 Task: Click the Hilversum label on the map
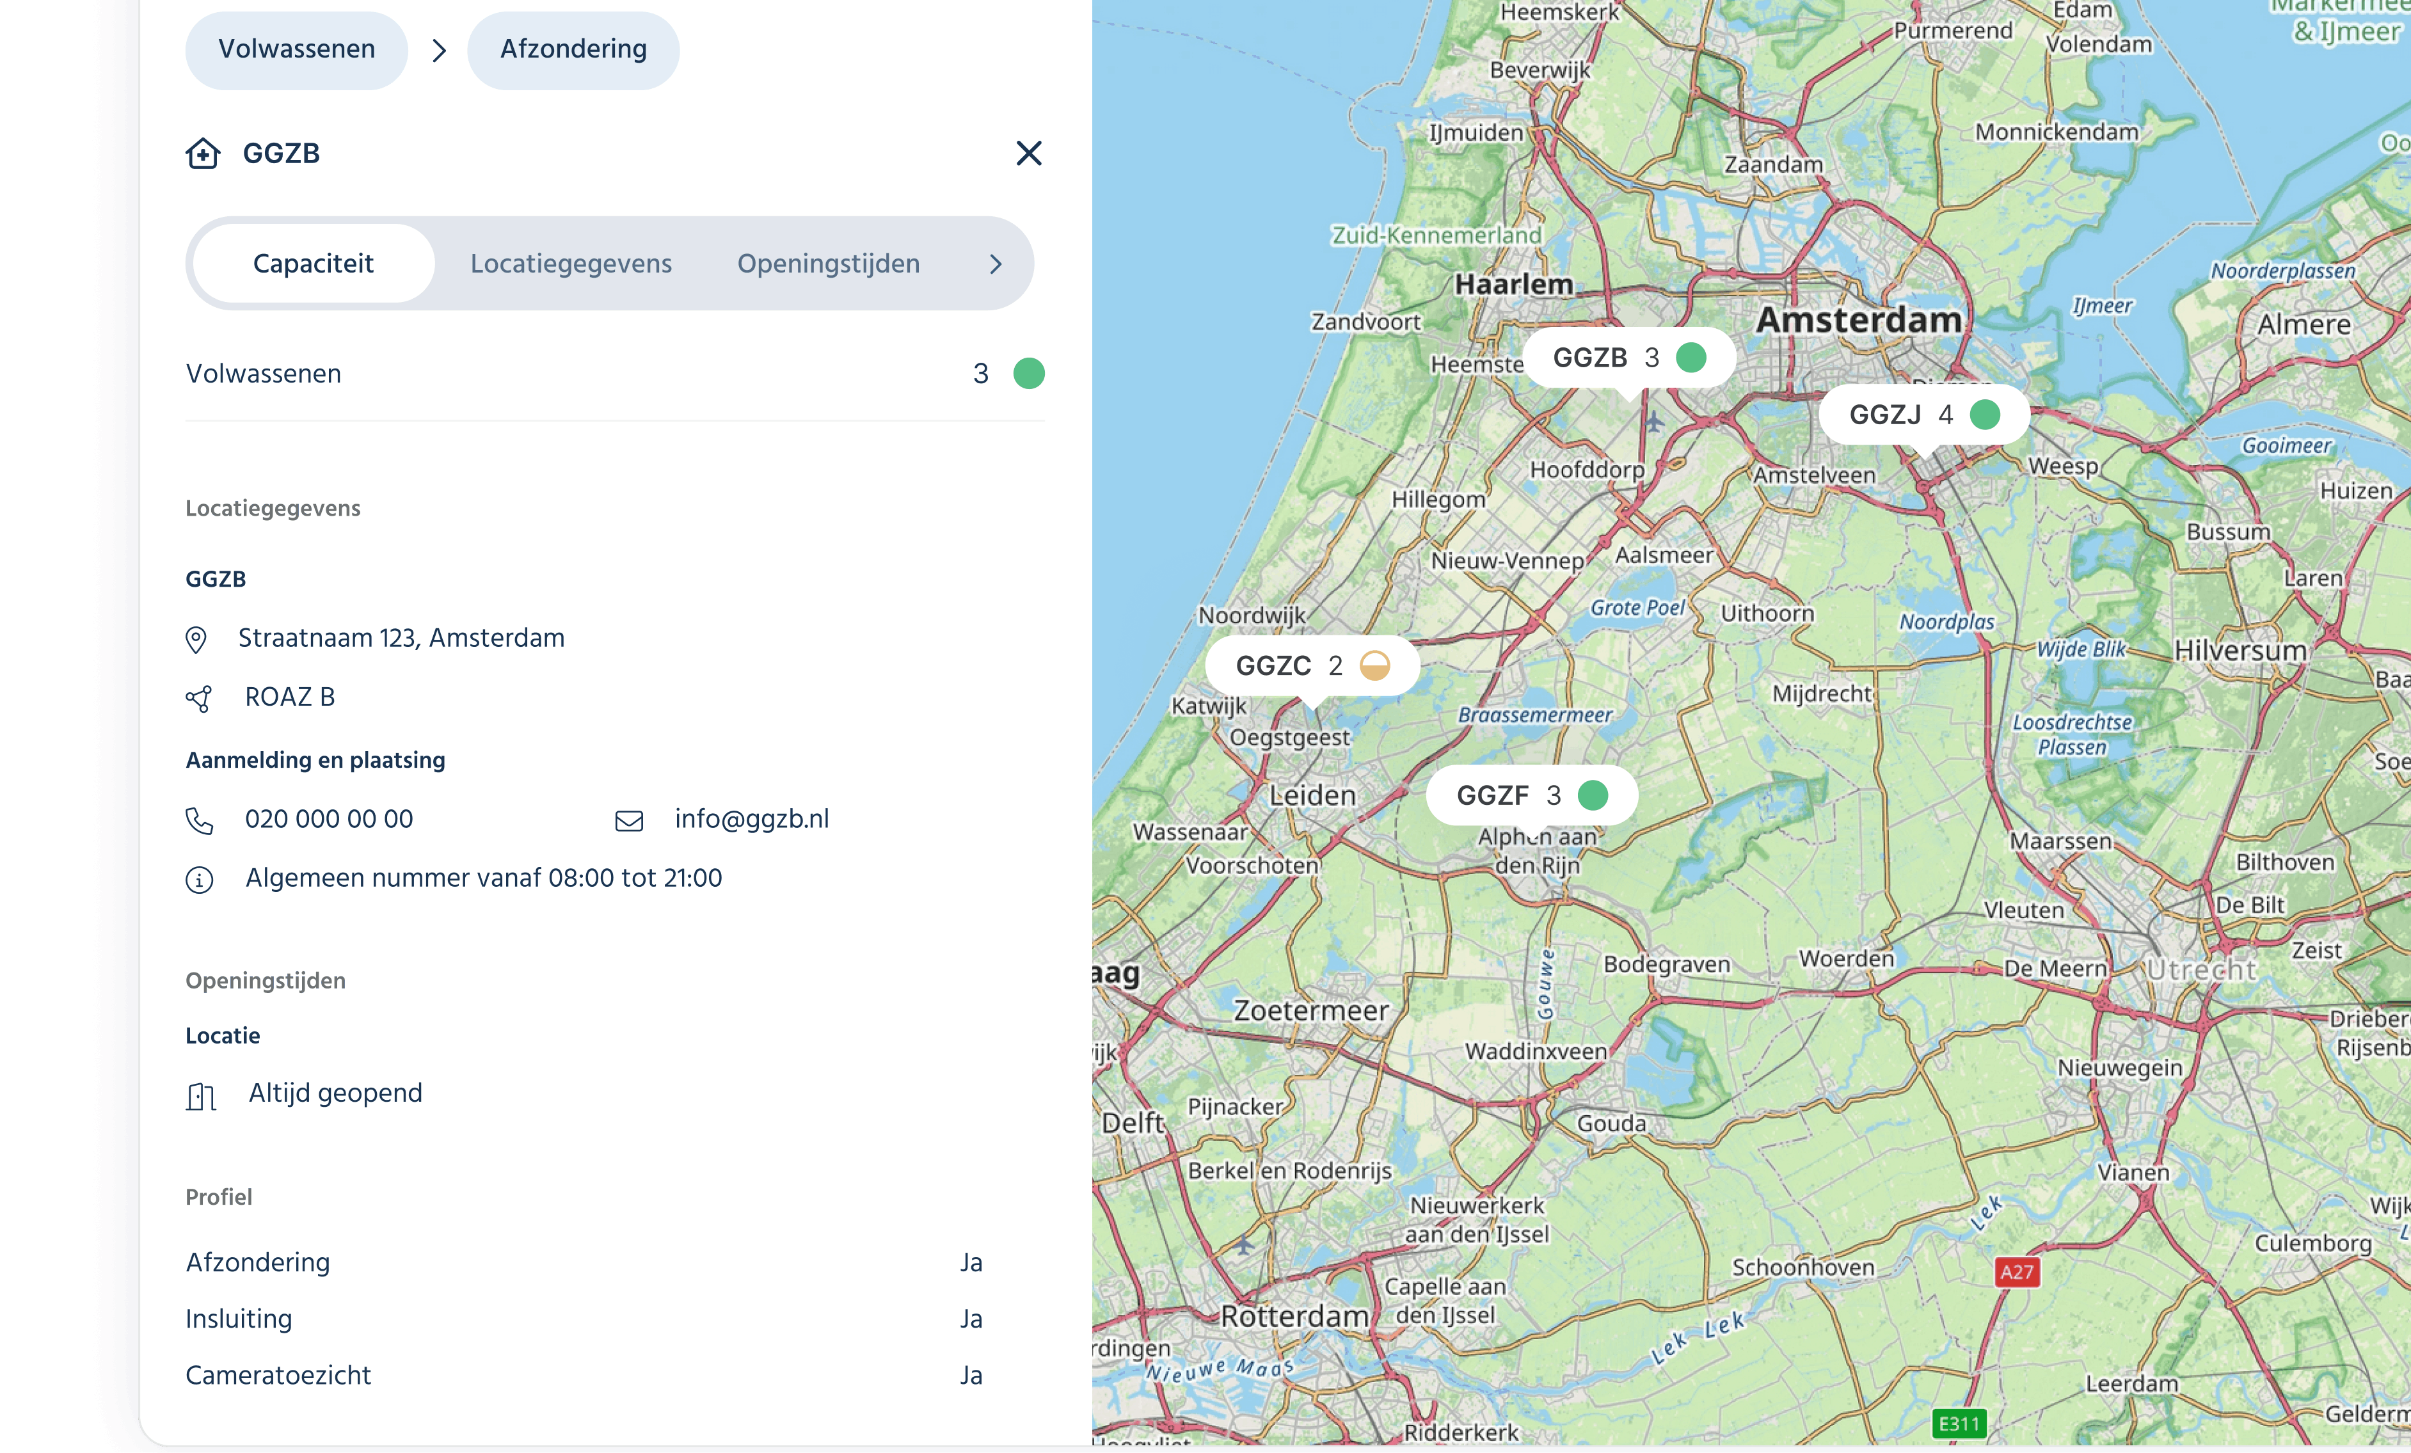(x=2240, y=649)
